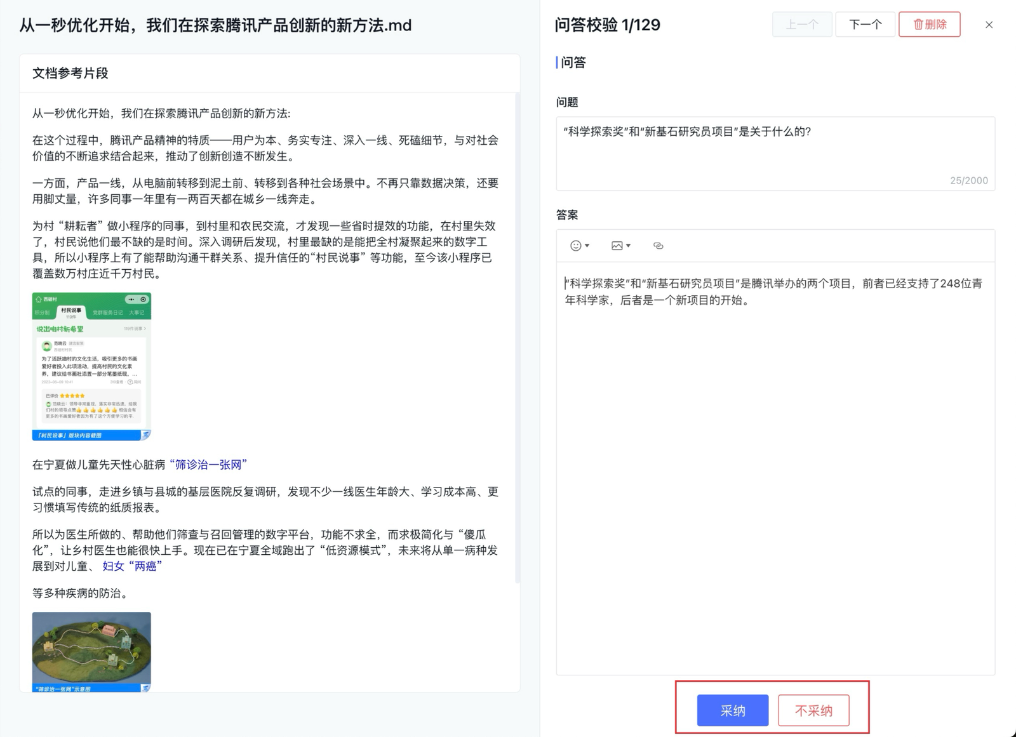
Task: Click the insert link chain icon
Action: 658,246
